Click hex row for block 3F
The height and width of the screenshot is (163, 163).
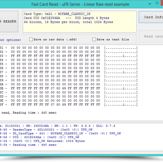pos(69,105)
